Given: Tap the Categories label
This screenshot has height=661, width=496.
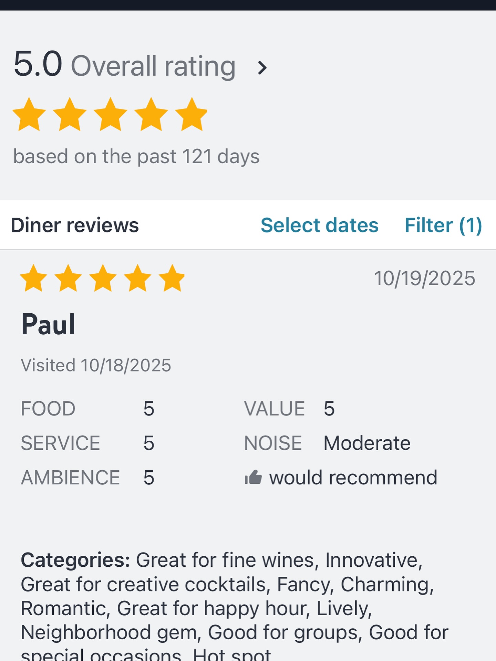Looking at the screenshot, I should 75,560.
